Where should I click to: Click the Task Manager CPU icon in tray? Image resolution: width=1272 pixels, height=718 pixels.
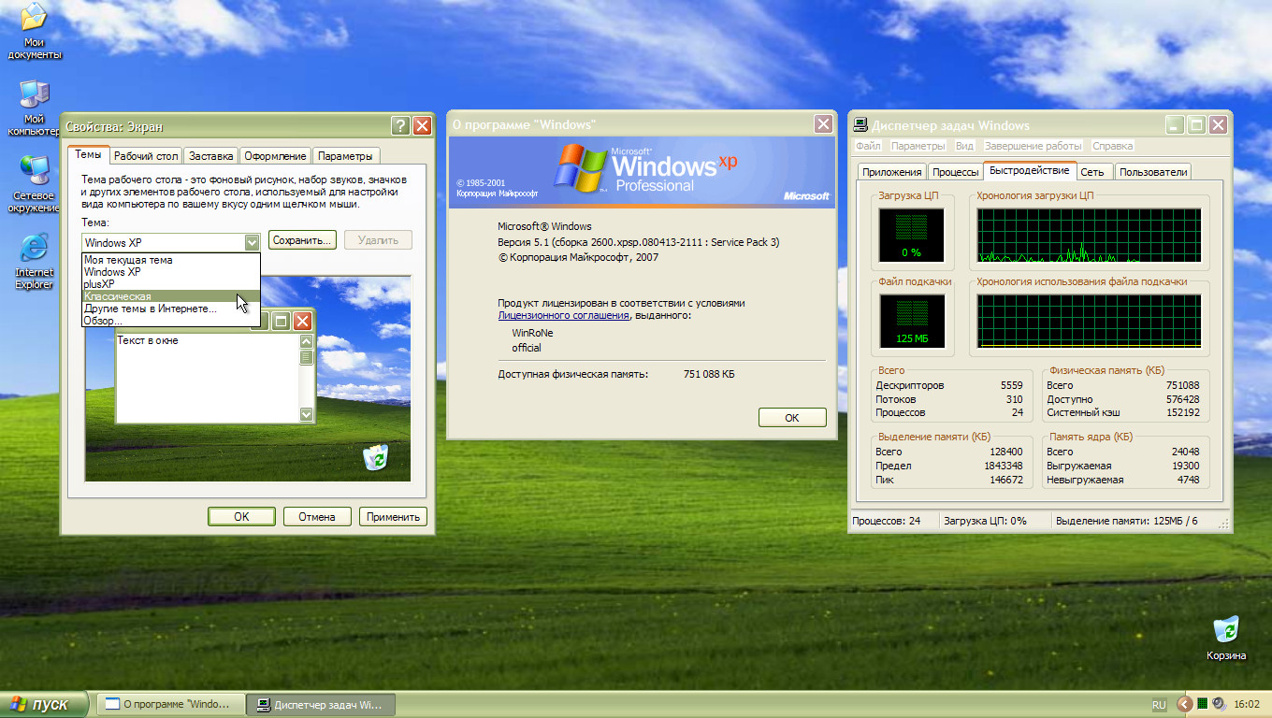[x=1203, y=704]
